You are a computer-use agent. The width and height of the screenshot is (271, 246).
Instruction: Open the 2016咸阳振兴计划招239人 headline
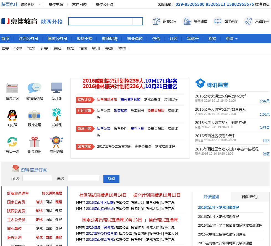[x=130, y=81]
